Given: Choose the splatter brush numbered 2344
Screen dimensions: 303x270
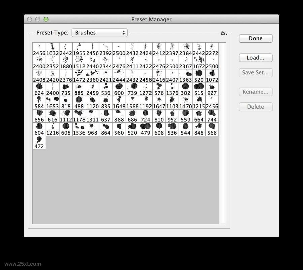Looking at the screenshot, I should [106, 63].
